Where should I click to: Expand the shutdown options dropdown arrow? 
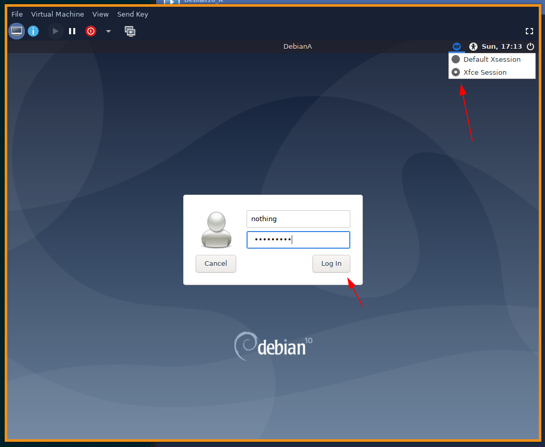(x=108, y=31)
